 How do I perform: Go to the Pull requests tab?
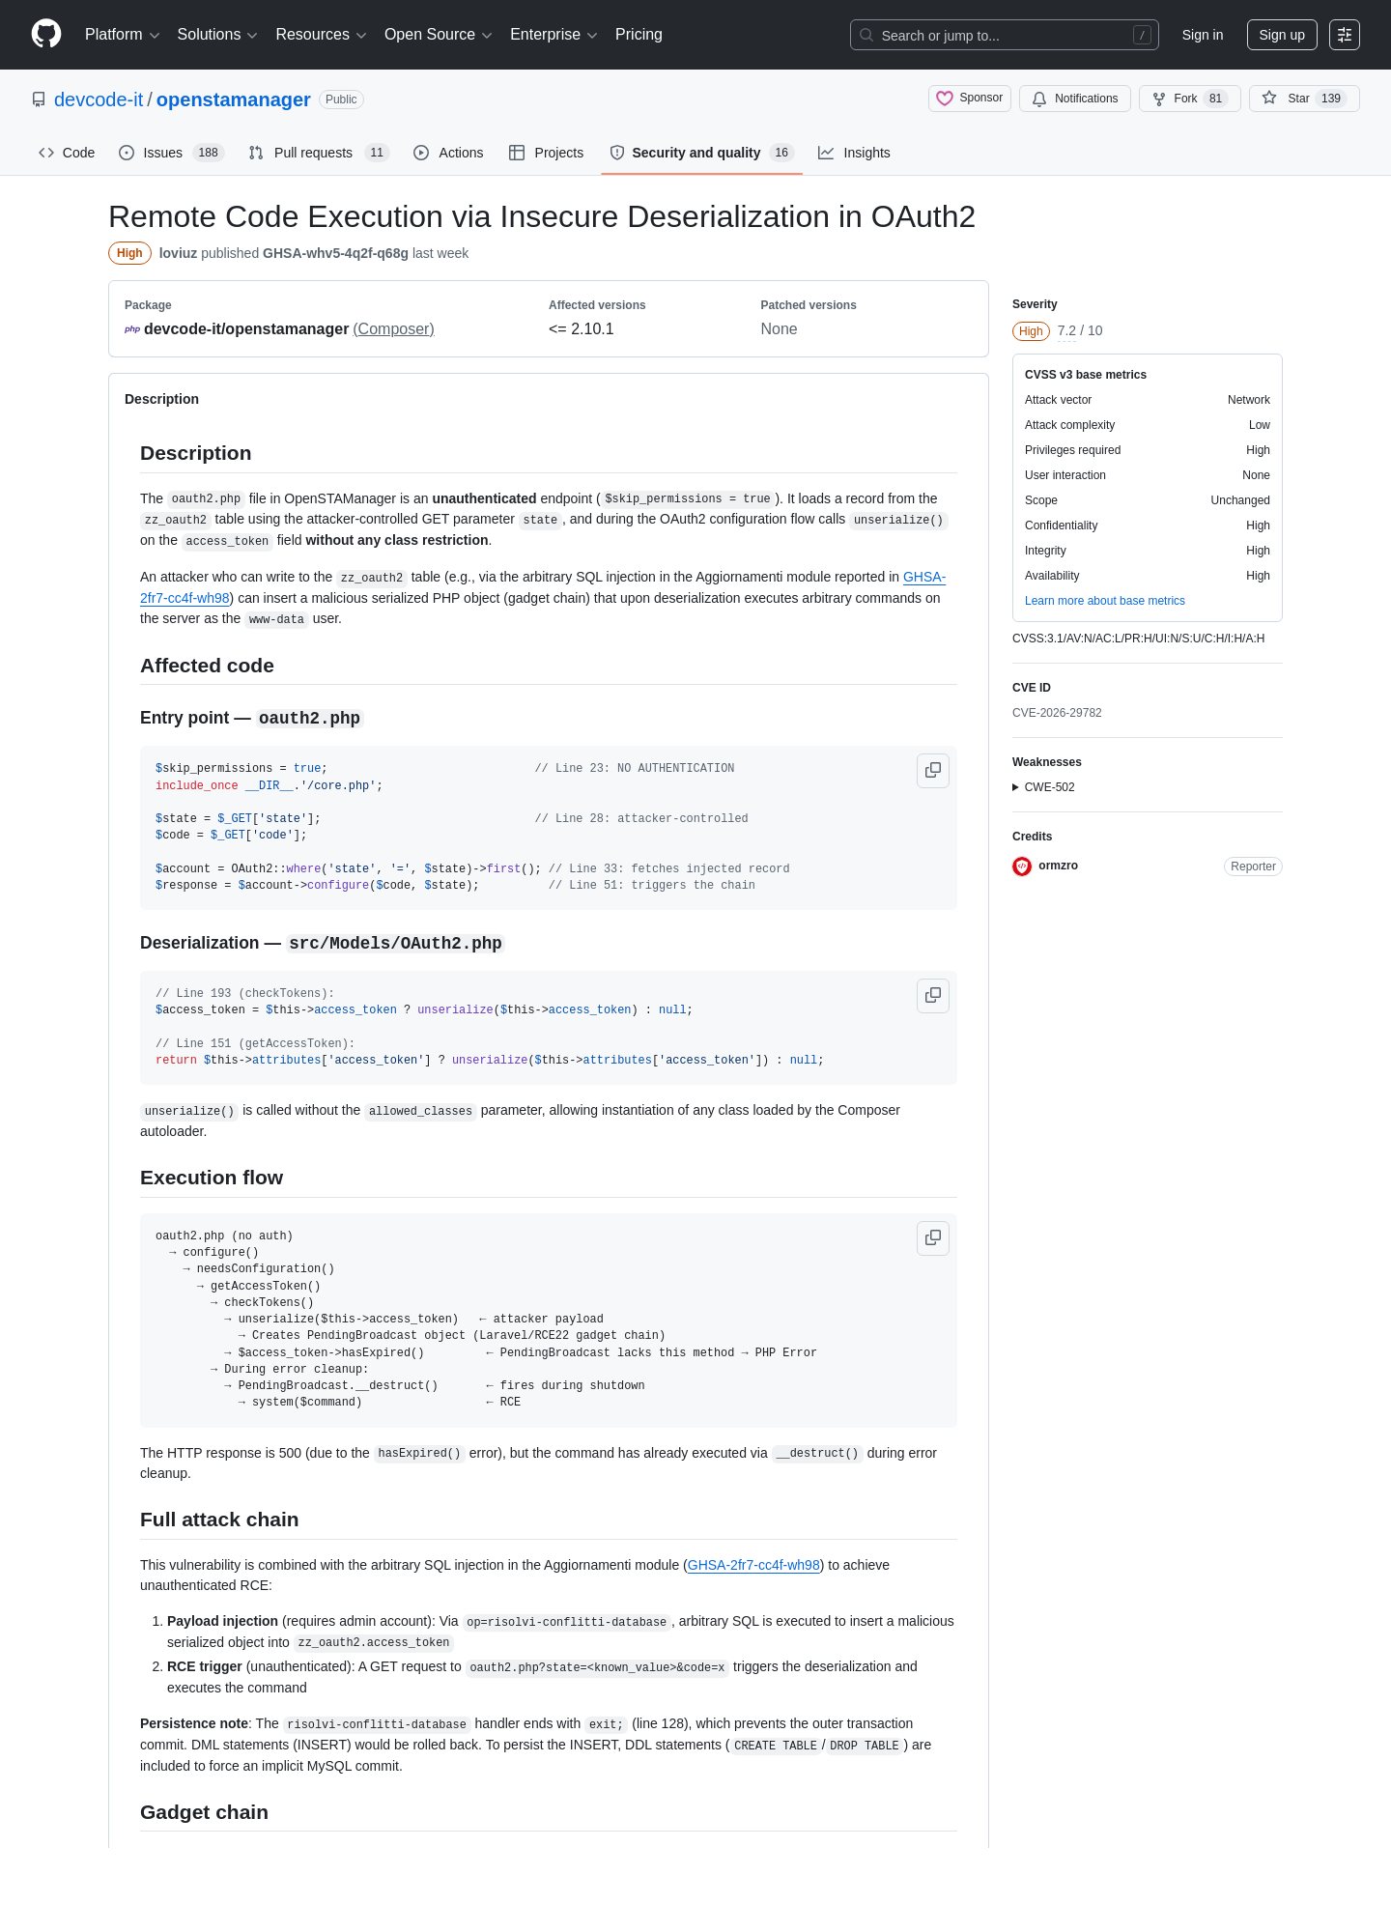[x=318, y=153]
